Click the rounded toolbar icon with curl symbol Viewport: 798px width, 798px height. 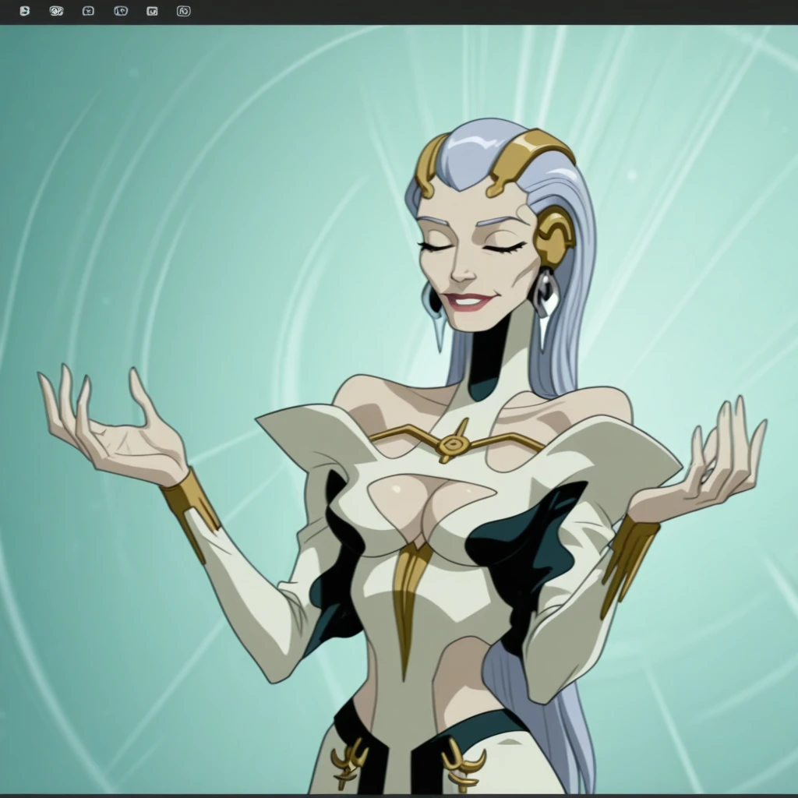[121, 11]
